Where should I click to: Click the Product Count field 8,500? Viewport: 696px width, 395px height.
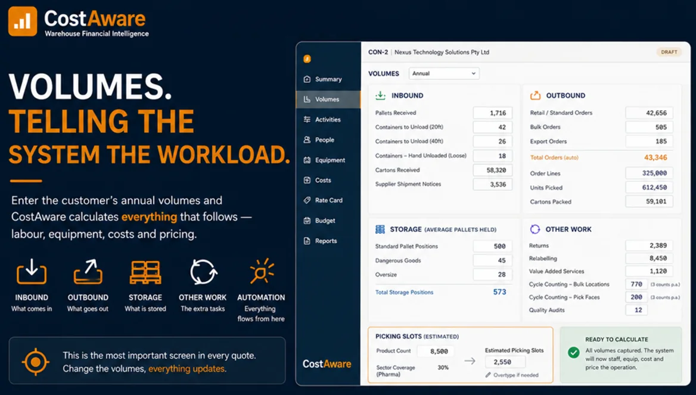click(435, 351)
